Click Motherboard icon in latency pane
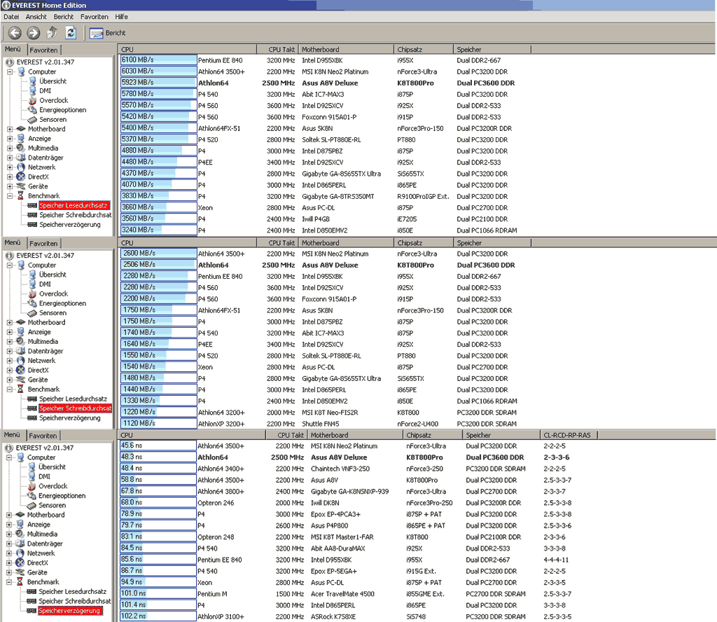The height and width of the screenshot is (622, 717). (20, 515)
